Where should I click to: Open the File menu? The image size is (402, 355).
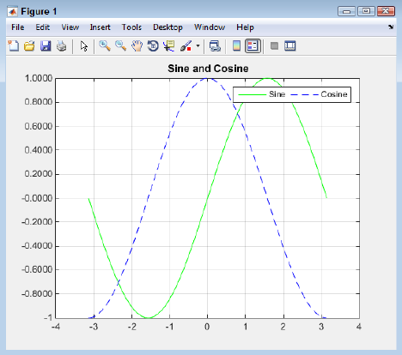point(18,27)
